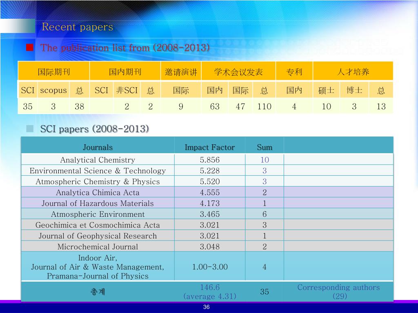Click "Geochimica et Cosmochimica Acta" journal name
418x313 pixels.
coord(98,225)
